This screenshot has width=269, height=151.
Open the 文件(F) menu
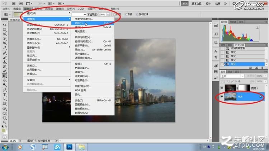coord(6,9)
